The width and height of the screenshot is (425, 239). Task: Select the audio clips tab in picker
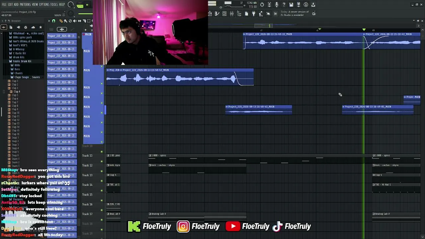[61, 29]
